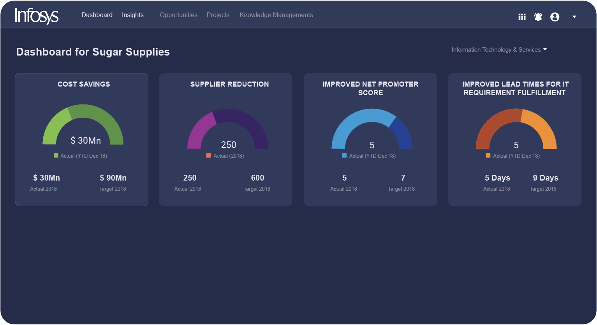Click the Improved Net Promoter Score title

370,88
